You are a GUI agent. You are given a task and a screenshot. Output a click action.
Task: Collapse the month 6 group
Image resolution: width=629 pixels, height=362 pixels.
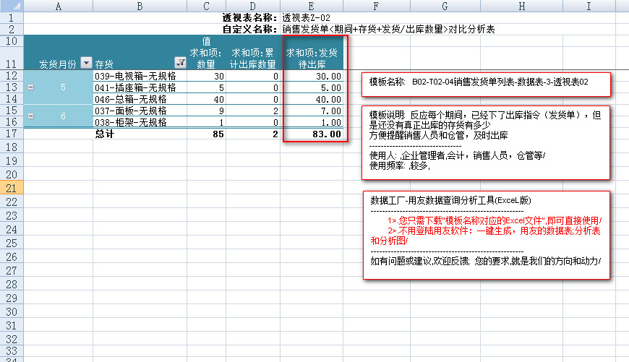tap(30, 116)
